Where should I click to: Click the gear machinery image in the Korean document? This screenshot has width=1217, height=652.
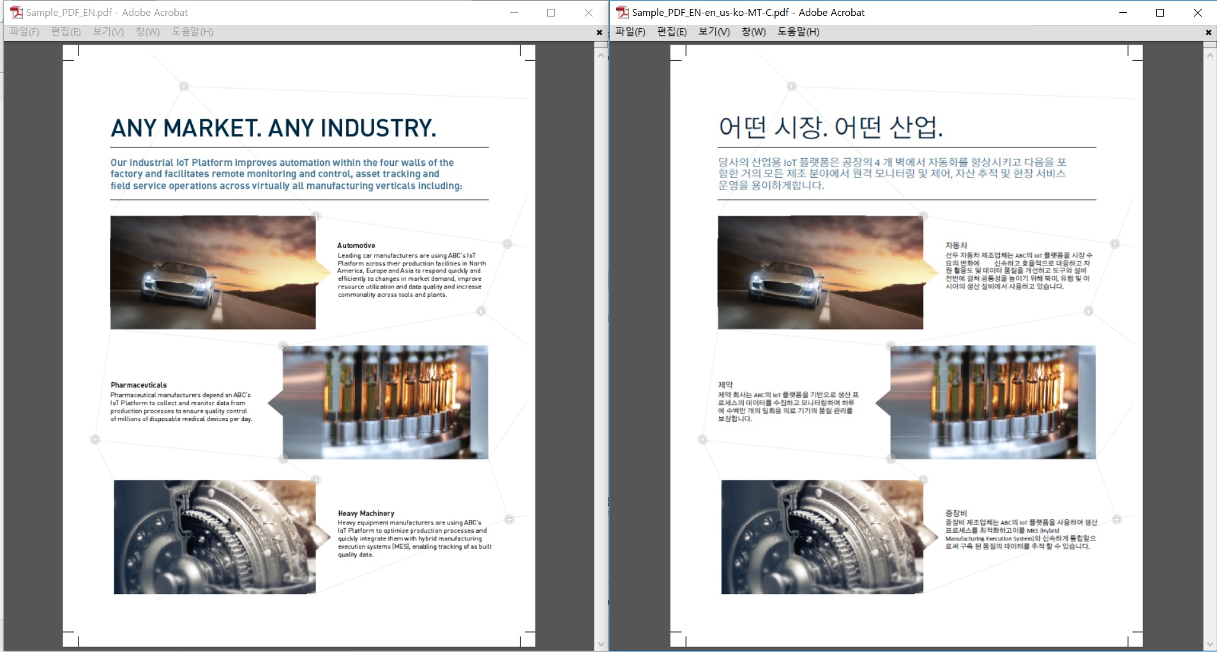(822, 537)
